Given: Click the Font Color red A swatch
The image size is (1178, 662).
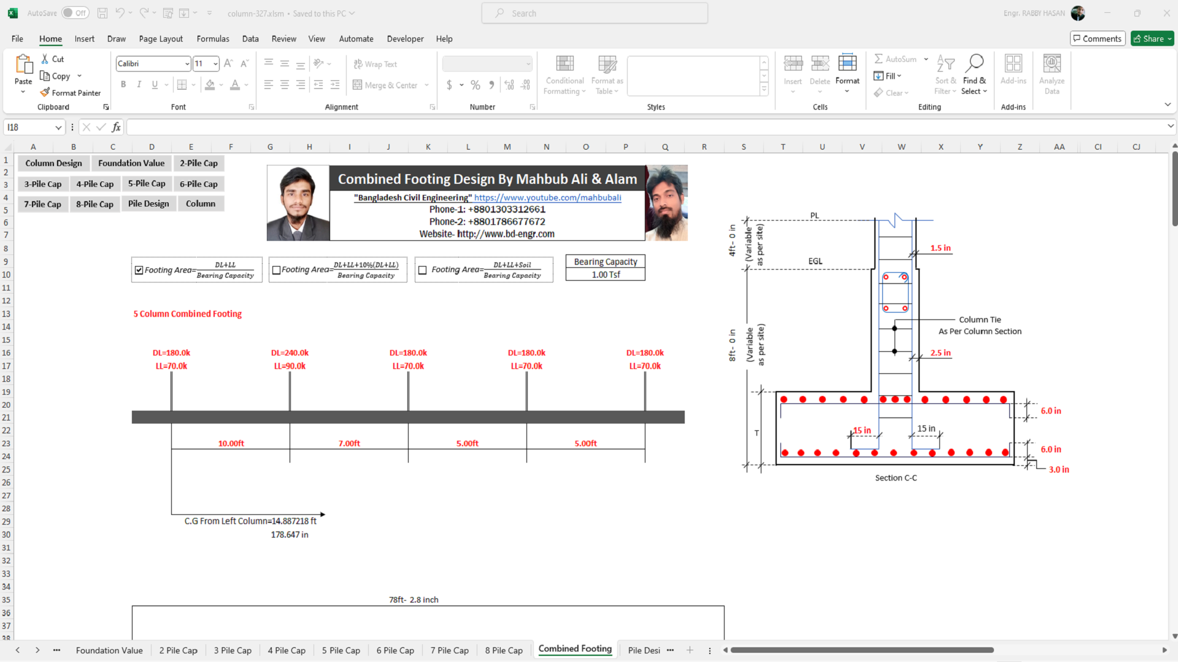Looking at the screenshot, I should coord(235,85).
